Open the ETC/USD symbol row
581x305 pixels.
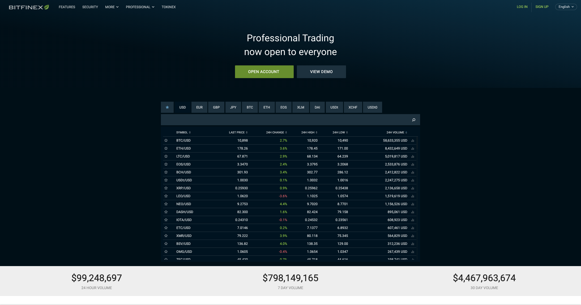(x=290, y=228)
